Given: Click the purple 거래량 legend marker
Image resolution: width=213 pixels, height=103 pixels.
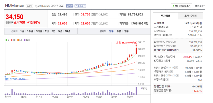Looking at the screenshot, I should [x=141, y=88].
